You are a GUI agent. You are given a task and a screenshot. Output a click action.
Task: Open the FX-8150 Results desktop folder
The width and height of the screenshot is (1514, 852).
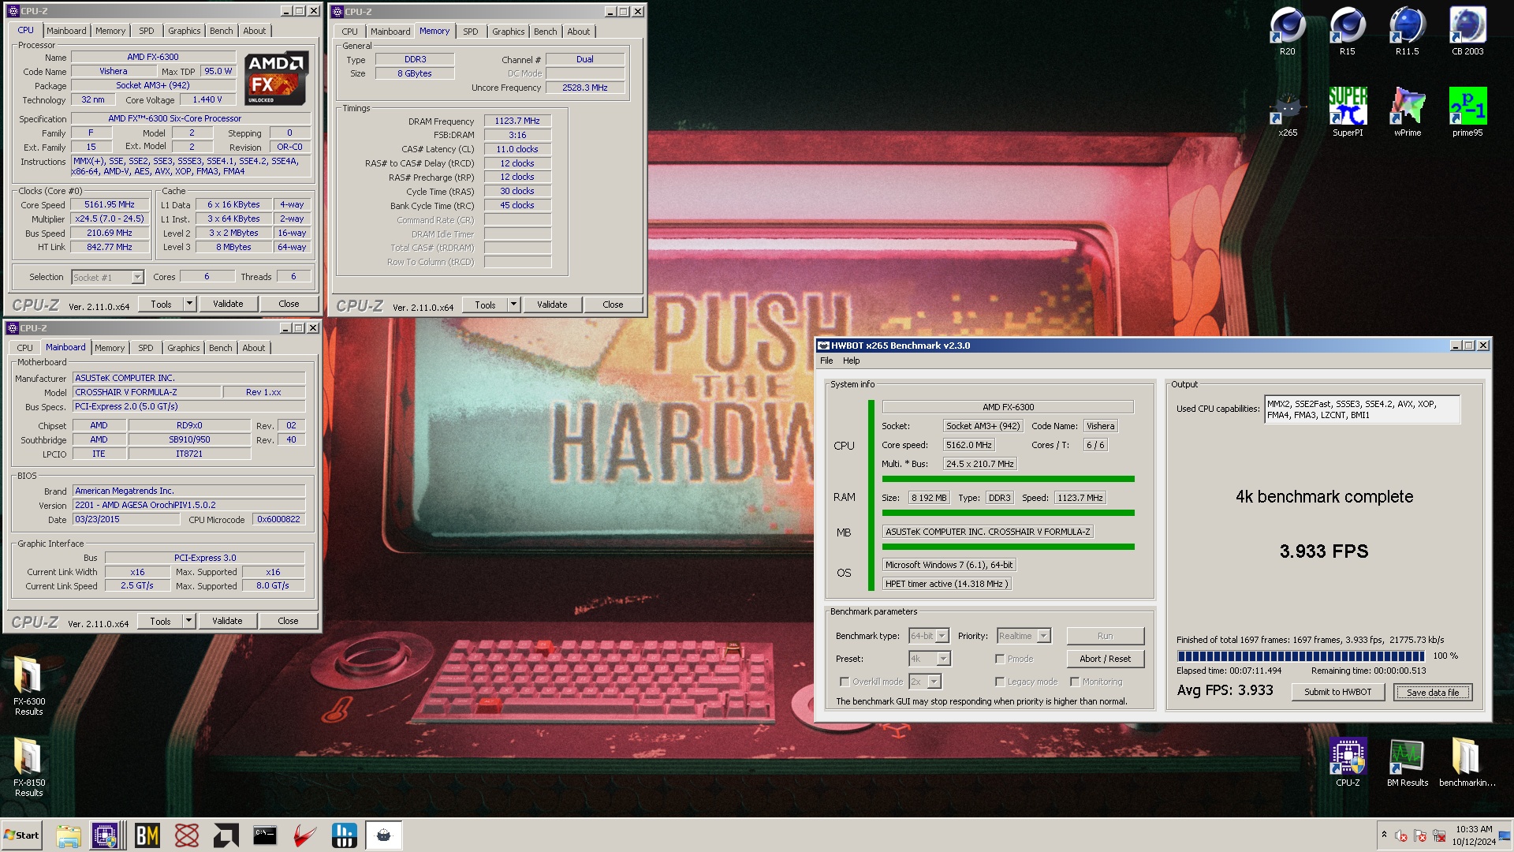(28, 767)
